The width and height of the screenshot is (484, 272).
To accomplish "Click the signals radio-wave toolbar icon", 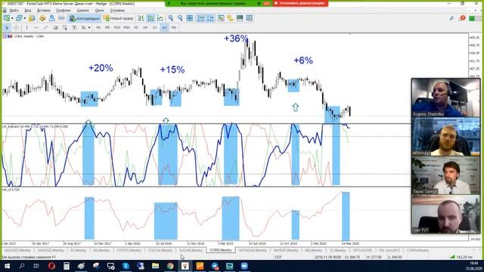I will tap(61, 18).
